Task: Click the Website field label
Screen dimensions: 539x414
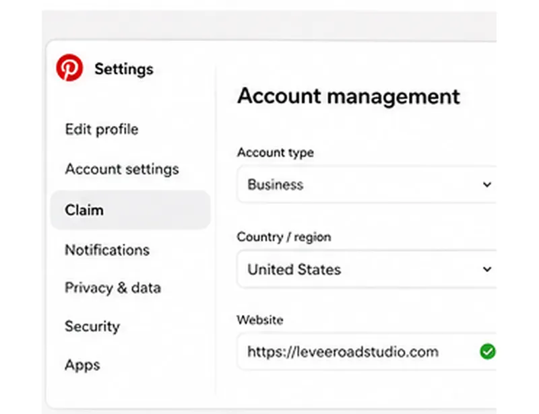Action: pos(260,320)
